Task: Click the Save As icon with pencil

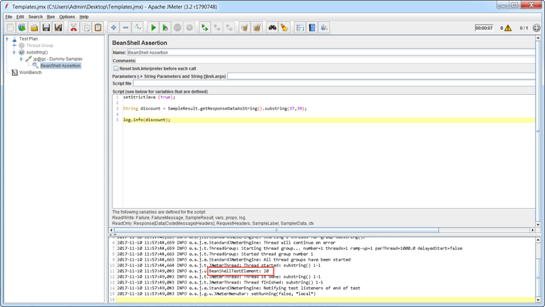Action: pyautogui.click(x=58, y=28)
